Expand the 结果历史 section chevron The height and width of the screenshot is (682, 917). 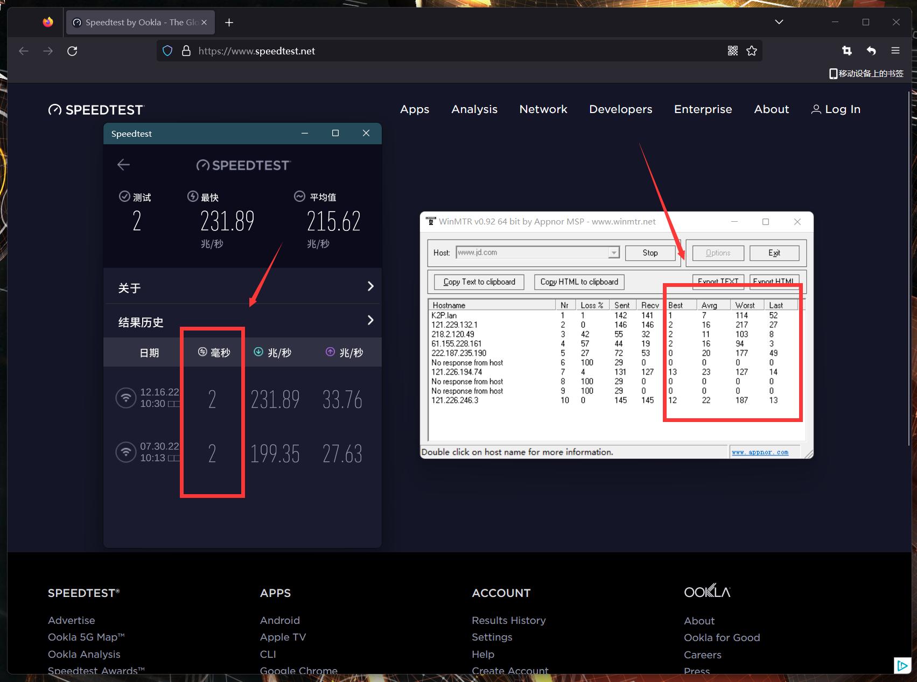tap(370, 320)
